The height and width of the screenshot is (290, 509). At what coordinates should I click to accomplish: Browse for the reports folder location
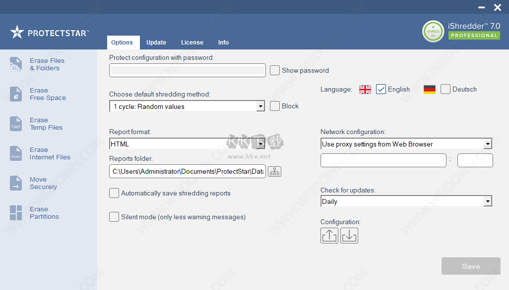(275, 172)
